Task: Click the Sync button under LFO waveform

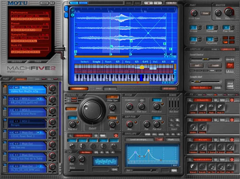Action: pos(114,170)
